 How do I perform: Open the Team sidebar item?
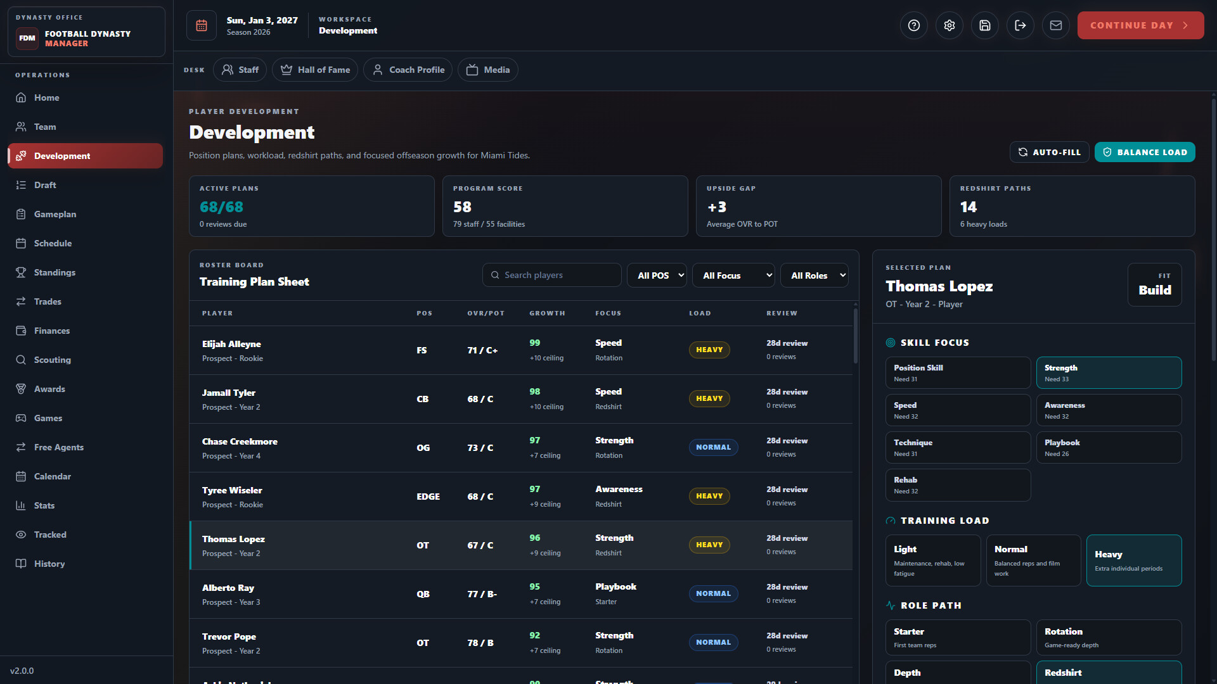click(x=85, y=127)
